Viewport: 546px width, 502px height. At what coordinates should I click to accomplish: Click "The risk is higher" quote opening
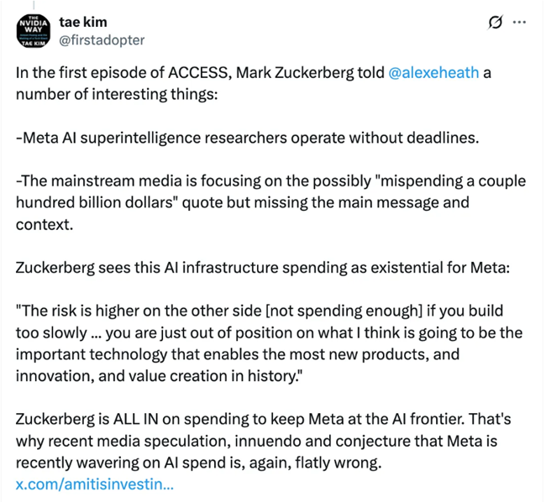point(76,312)
